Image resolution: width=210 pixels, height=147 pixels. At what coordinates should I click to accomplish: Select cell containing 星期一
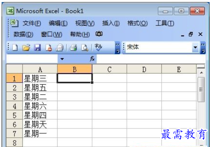tap(40, 133)
